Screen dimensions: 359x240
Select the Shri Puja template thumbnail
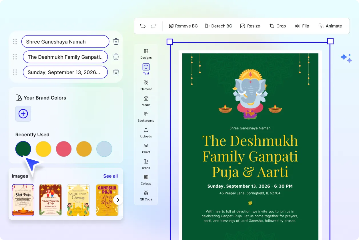pyautogui.click(x=23, y=200)
